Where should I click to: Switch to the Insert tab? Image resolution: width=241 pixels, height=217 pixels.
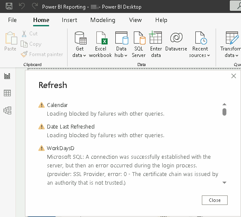coord(69,20)
